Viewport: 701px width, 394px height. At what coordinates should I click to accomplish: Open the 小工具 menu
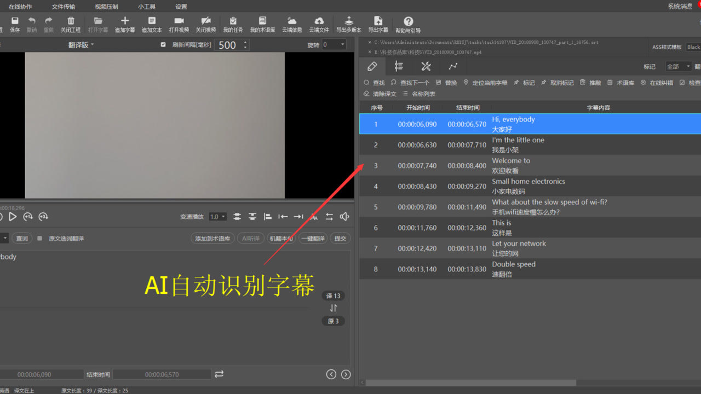[147, 7]
